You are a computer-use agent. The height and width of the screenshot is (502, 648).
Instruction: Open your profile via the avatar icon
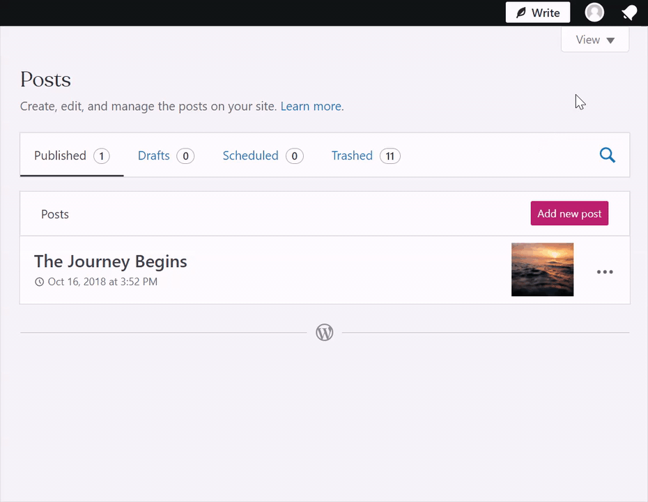tap(594, 12)
